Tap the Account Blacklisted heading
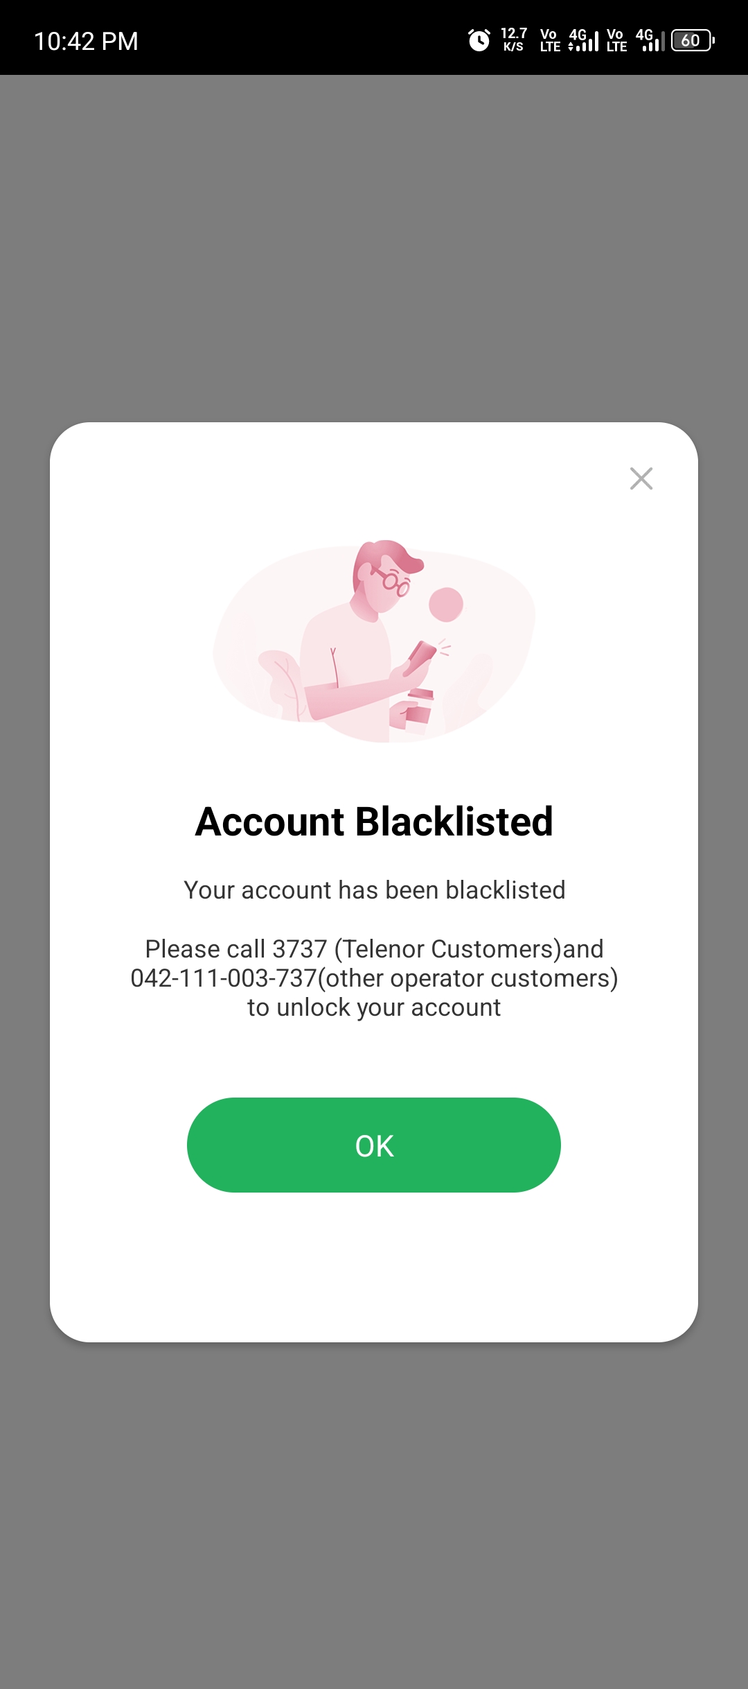The height and width of the screenshot is (1689, 748). click(374, 822)
